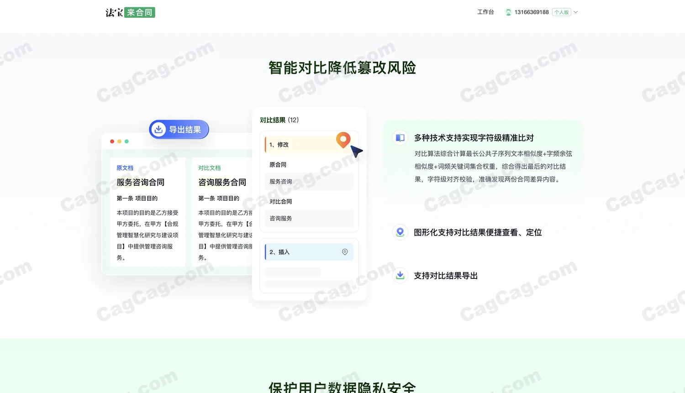Select comparison result 1、修改
This screenshot has height=393, width=685.
pyautogui.click(x=309, y=145)
